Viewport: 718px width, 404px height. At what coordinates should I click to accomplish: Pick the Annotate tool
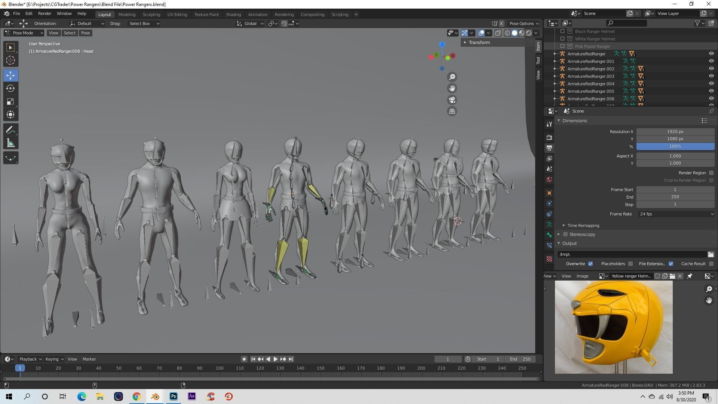[x=10, y=129]
